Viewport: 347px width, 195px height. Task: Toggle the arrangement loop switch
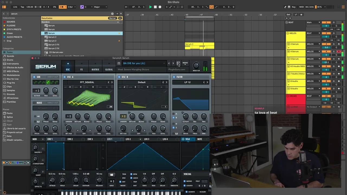(211, 7)
